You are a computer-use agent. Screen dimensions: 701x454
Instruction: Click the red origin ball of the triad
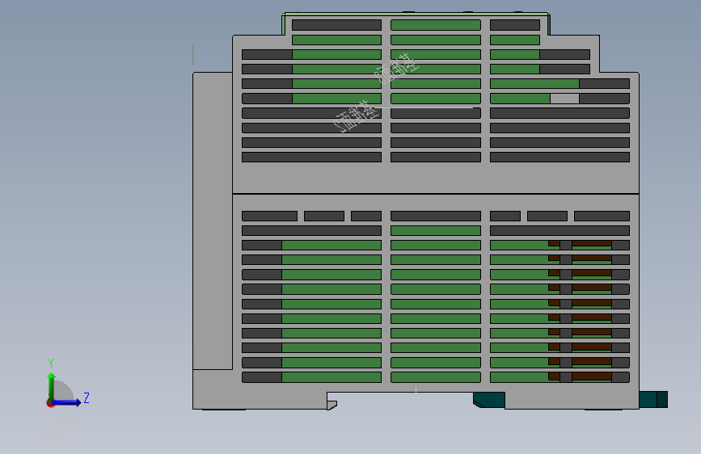click(50, 403)
